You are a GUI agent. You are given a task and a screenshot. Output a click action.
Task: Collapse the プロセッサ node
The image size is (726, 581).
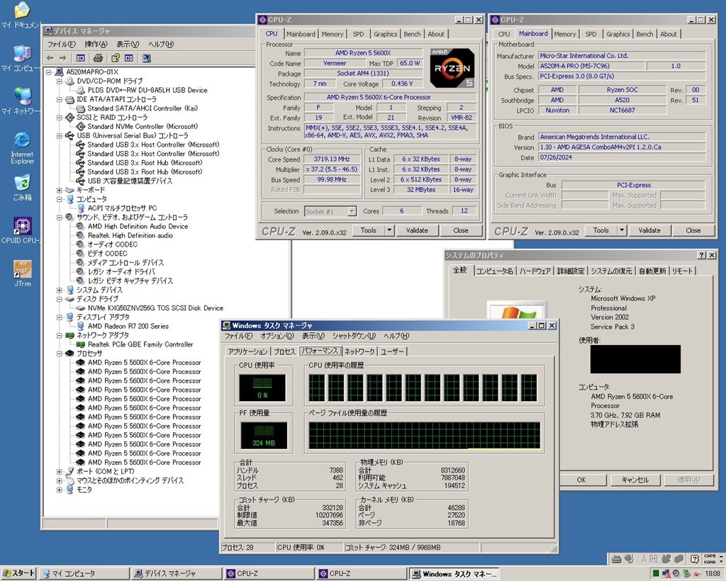pyautogui.click(x=60, y=354)
